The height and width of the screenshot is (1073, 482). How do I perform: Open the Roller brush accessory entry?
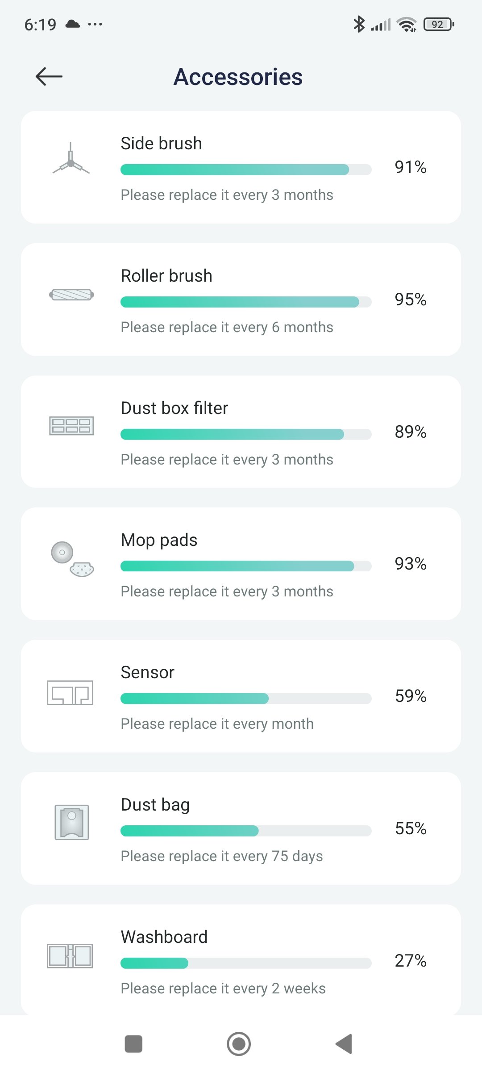[241, 300]
